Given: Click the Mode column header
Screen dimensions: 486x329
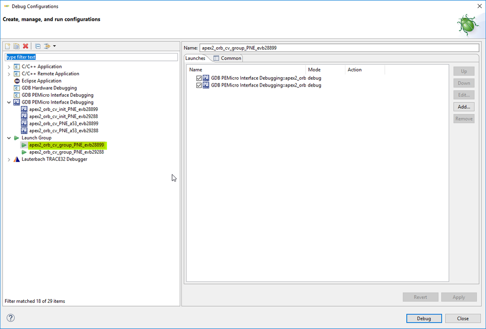Looking at the screenshot, I should tap(325, 69).
